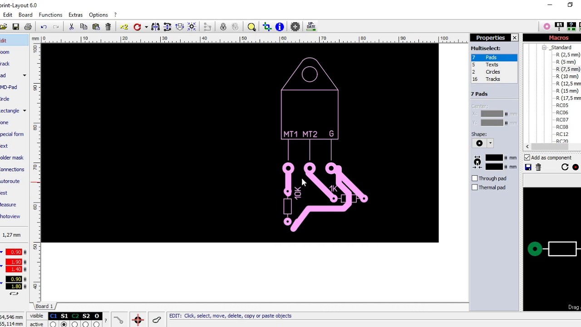This screenshot has height=327, width=581.
Task: Set the O layer as active
Action: pos(96,324)
